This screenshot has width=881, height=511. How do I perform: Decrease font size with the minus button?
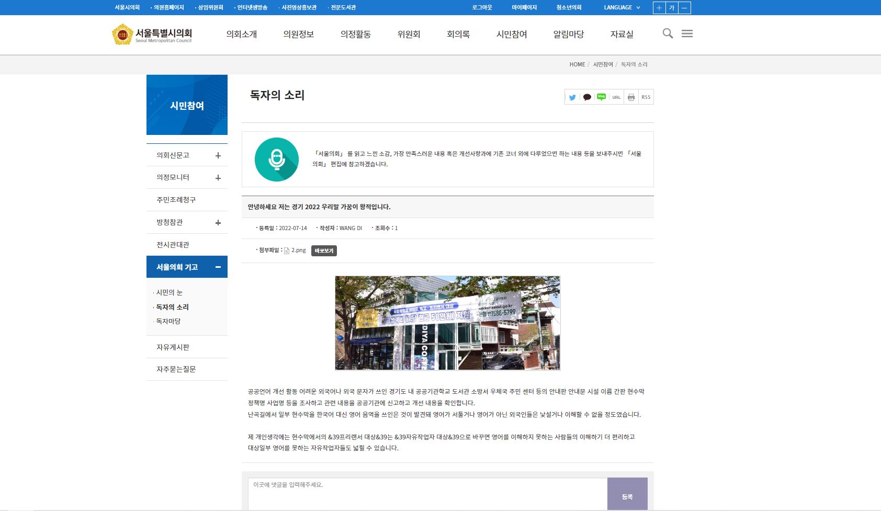(684, 8)
